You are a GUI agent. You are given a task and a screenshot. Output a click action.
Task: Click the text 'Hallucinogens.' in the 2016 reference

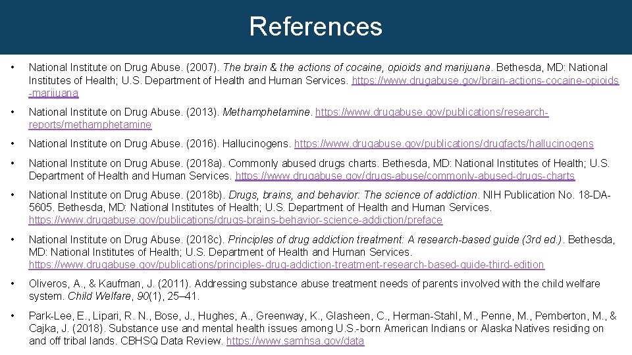256,144
